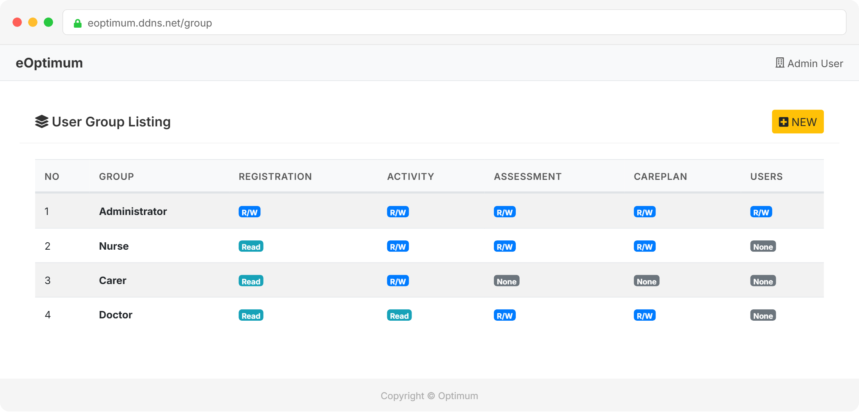
Task: Select the Doctor group name
Action: pyautogui.click(x=116, y=315)
